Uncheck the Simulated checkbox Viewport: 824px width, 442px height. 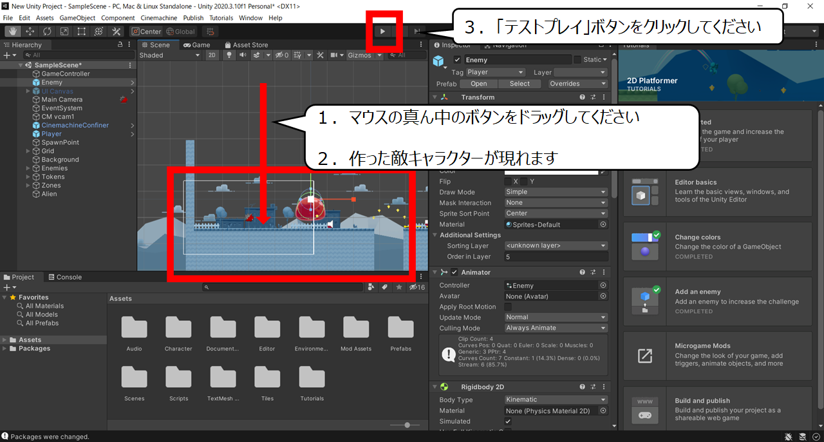click(x=508, y=421)
